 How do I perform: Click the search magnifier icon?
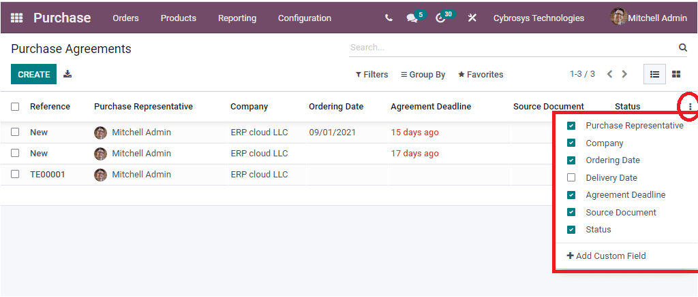pyautogui.click(x=682, y=48)
